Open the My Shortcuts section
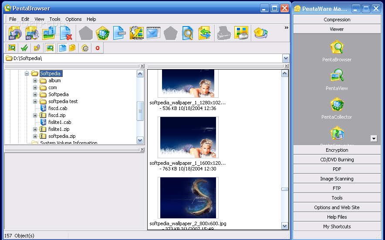 (x=337, y=227)
